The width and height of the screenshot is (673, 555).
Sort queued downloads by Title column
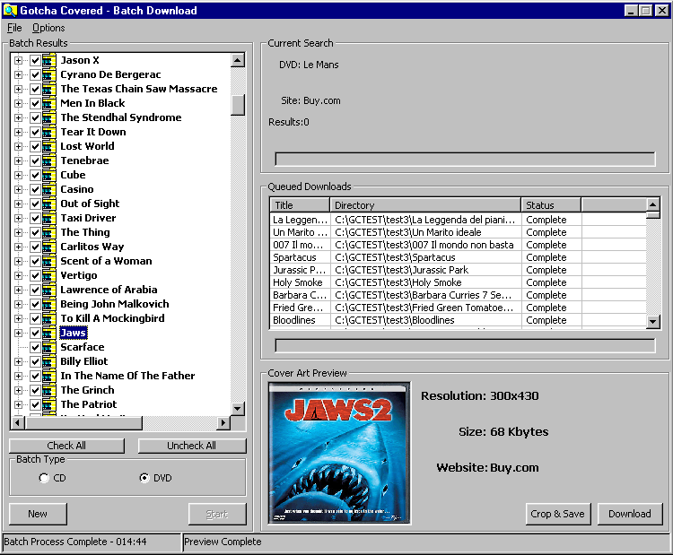click(x=300, y=205)
